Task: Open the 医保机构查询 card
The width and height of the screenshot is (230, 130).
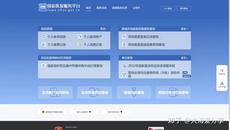Action: tap(134, 92)
